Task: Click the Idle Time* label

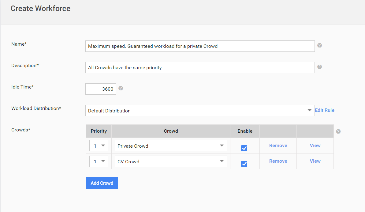Action: [x=23, y=87]
